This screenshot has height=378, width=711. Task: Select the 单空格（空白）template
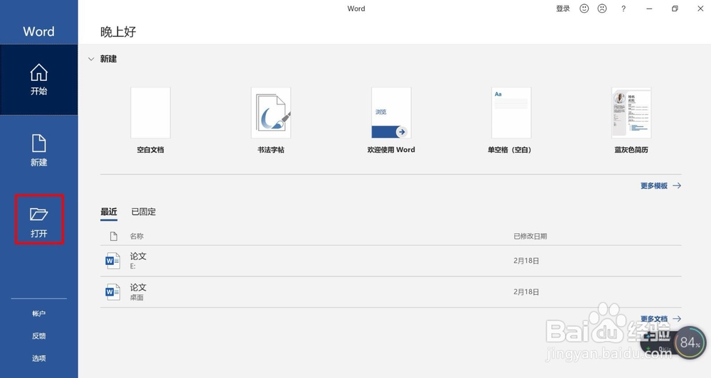tap(511, 120)
